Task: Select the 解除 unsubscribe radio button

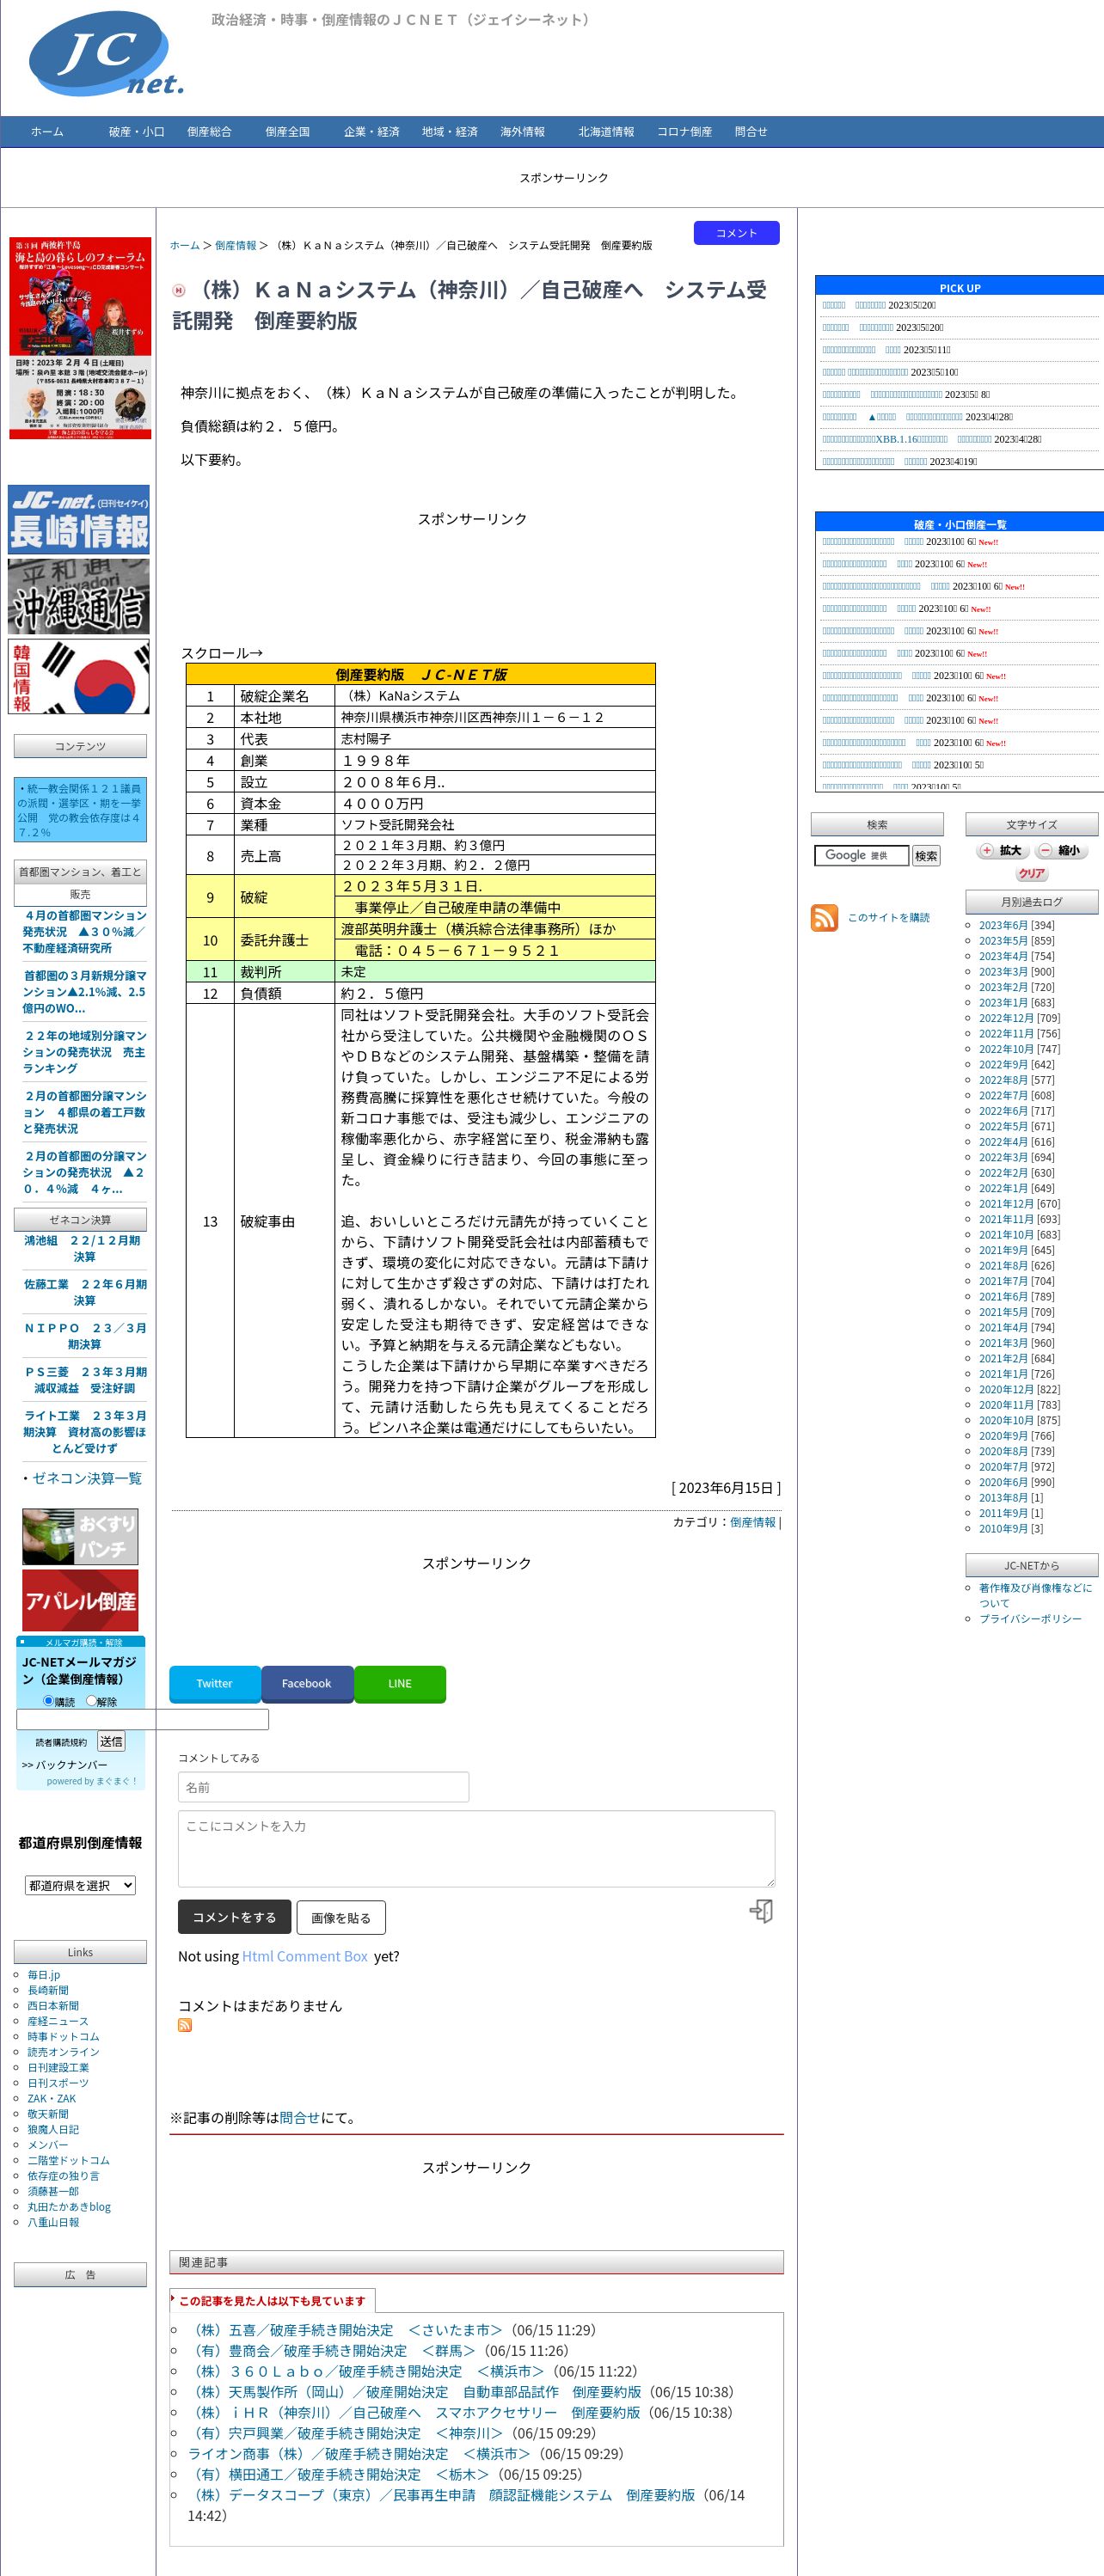Action: pyautogui.click(x=91, y=1700)
